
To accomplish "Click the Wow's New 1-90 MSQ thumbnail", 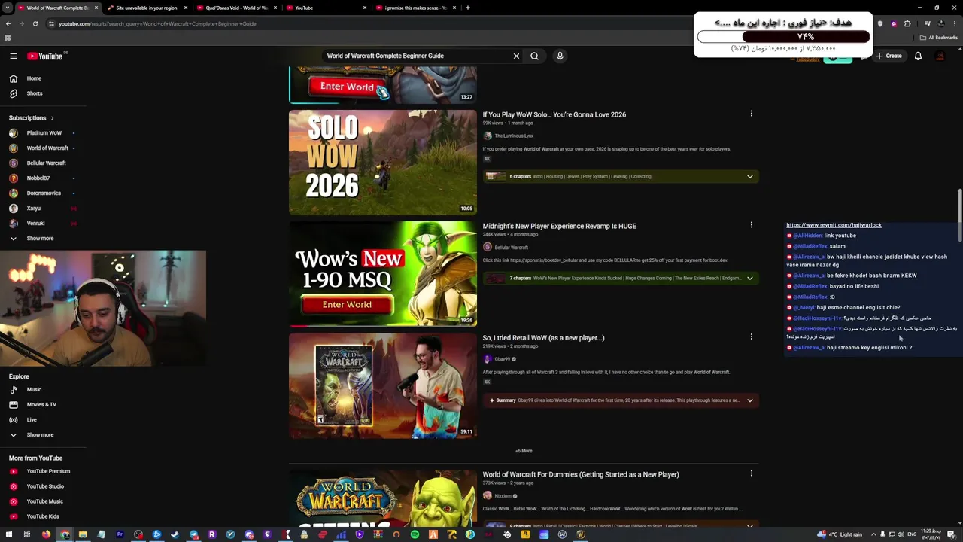I will (383, 274).
